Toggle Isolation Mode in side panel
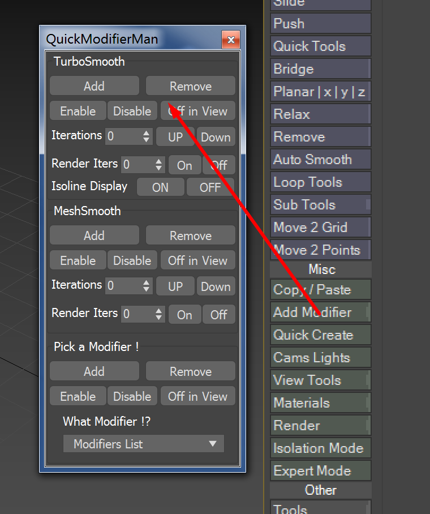The image size is (430, 514). click(x=321, y=447)
